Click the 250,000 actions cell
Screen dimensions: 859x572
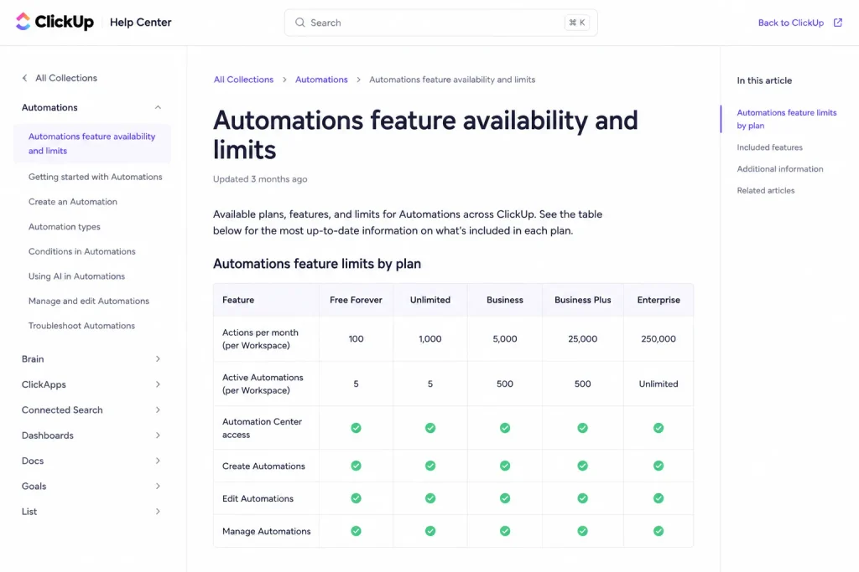coord(659,339)
